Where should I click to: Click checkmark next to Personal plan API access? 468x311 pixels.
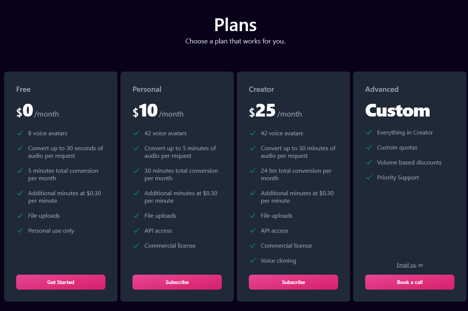click(x=136, y=230)
